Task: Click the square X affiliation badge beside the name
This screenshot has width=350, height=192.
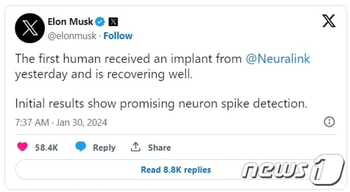Action: click(x=113, y=22)
